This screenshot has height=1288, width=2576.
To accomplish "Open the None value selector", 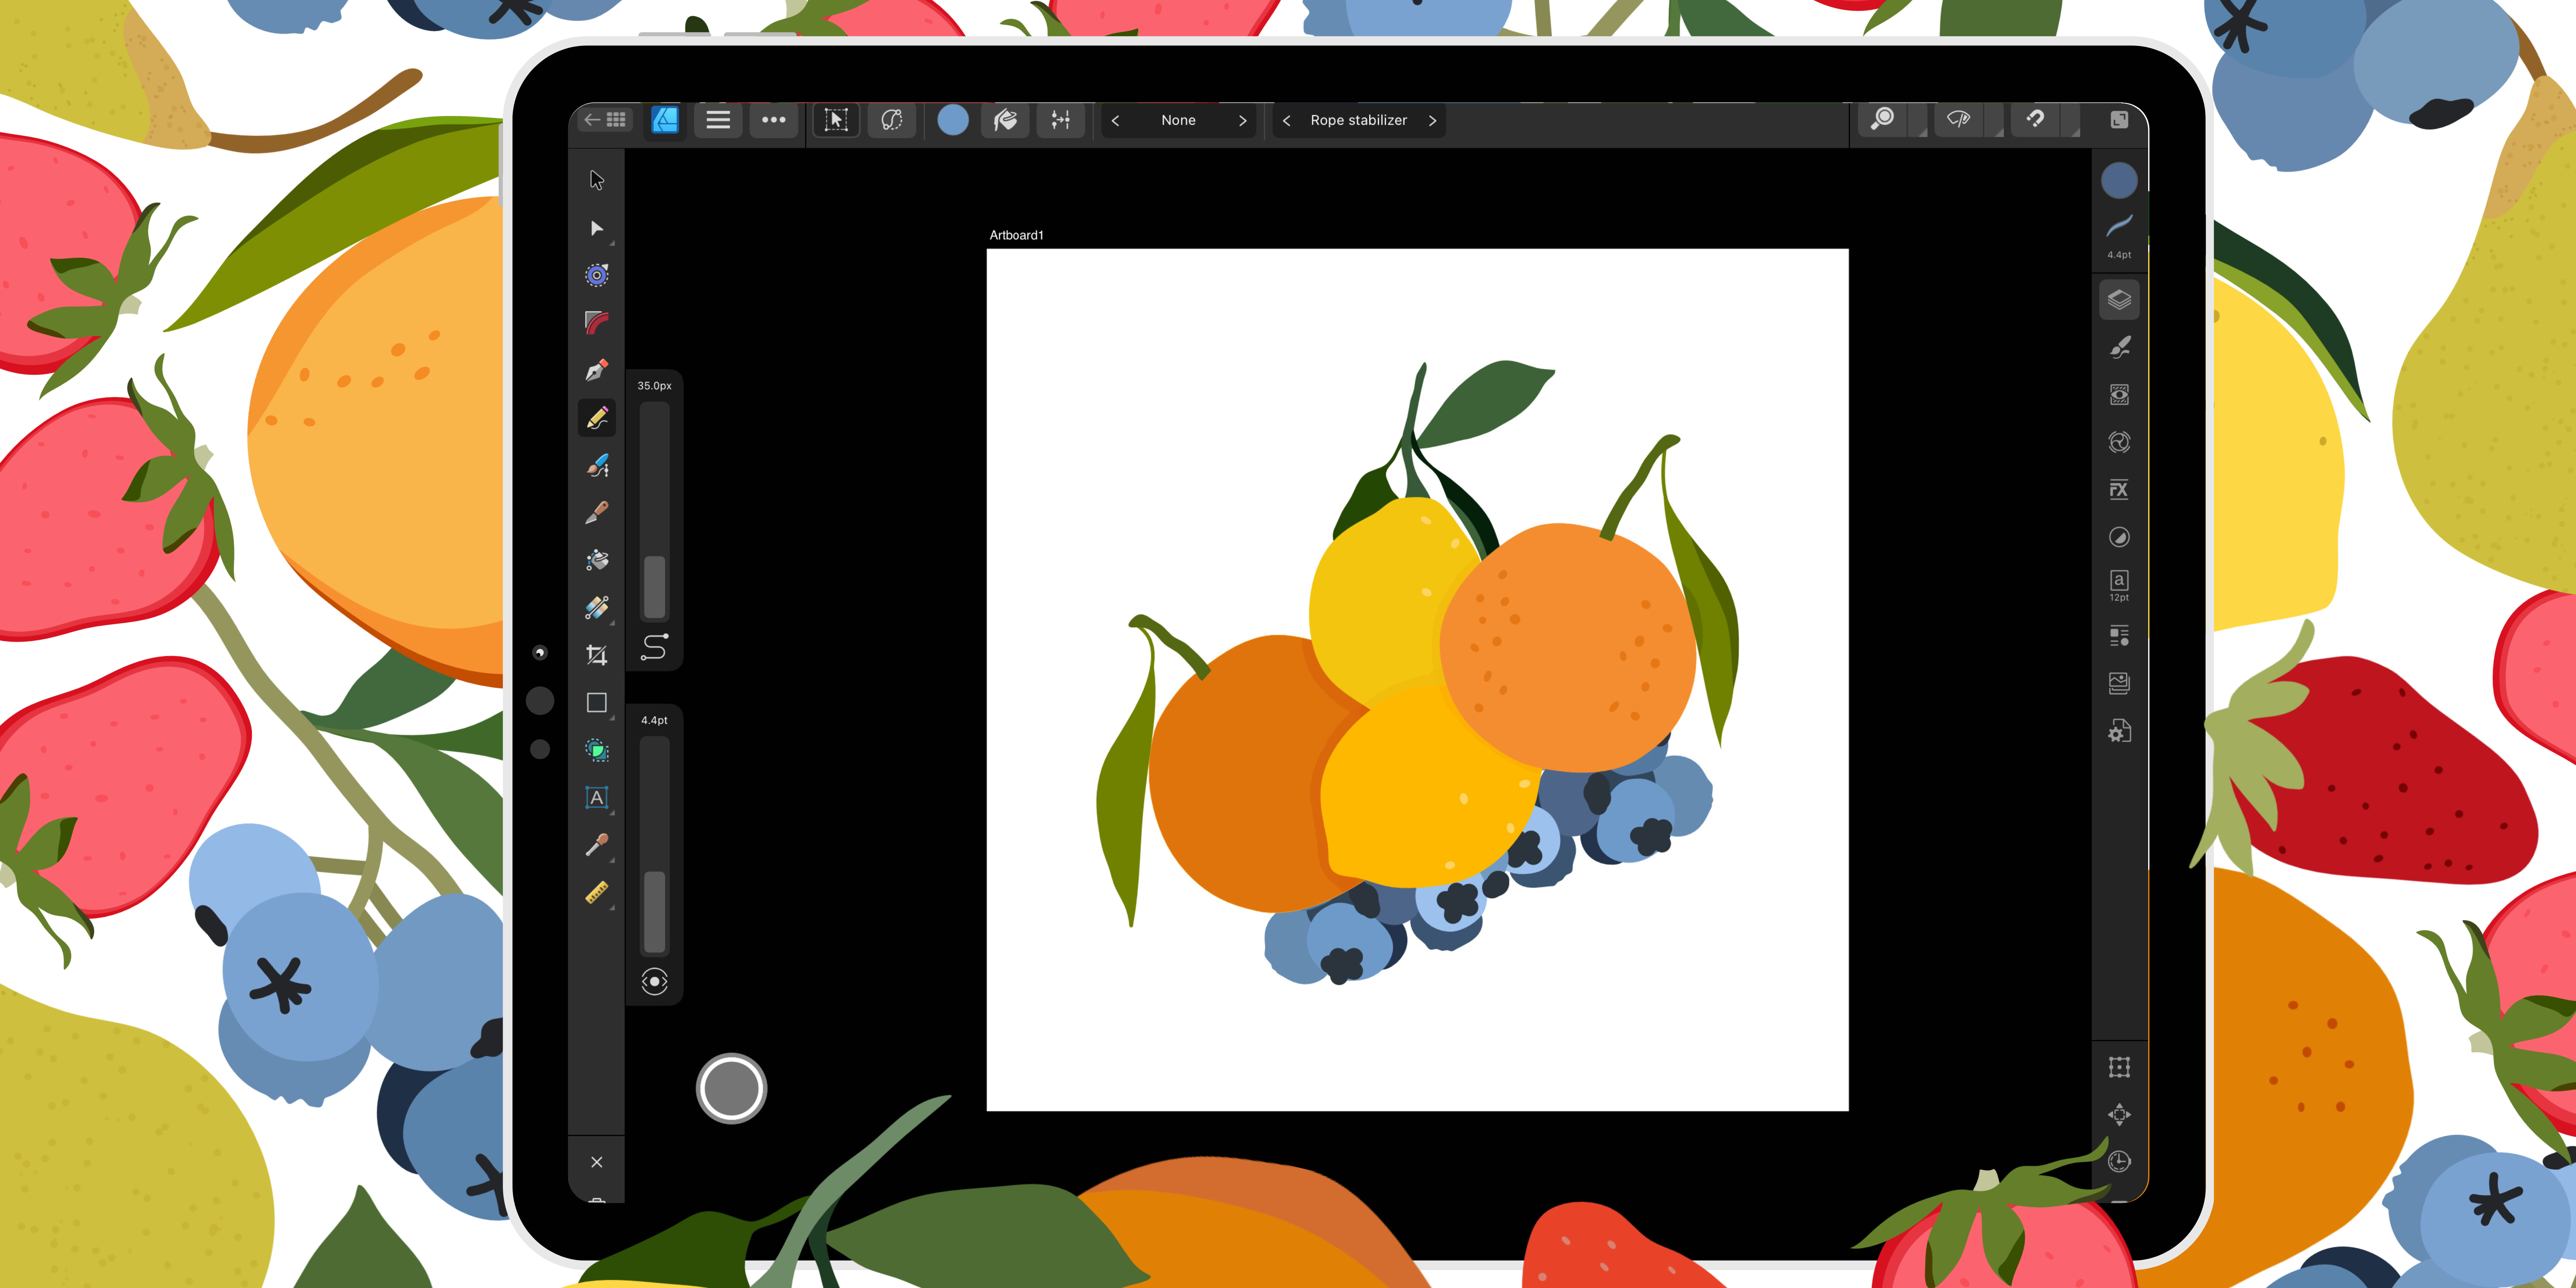I will click(x=1178, y=120).
